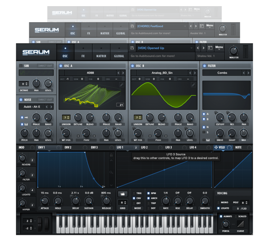This screenshot has width=269, height=249.
Task: Click OSC A PWM left arrow
Action: click(x=78, y=136)
